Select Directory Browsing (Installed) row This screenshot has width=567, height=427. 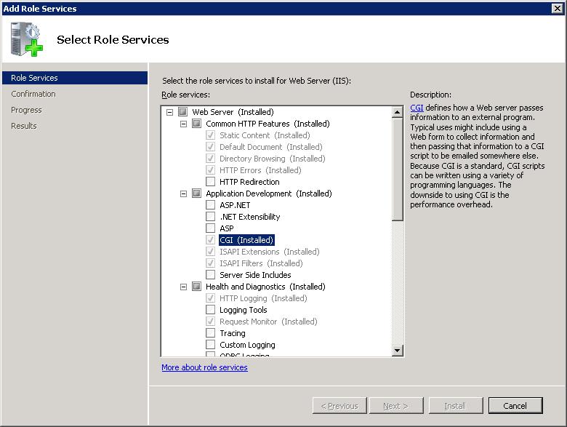(x=273, y=159)
